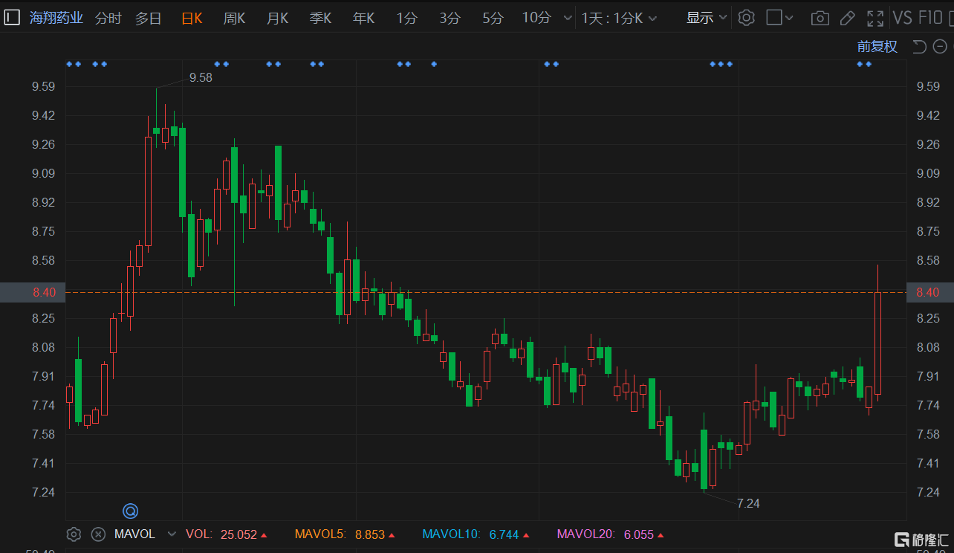Take a chart screenshot with camera icon
The height and width of the screenshot is (553, 954).
pyautogui.click(x=820, y=18)
